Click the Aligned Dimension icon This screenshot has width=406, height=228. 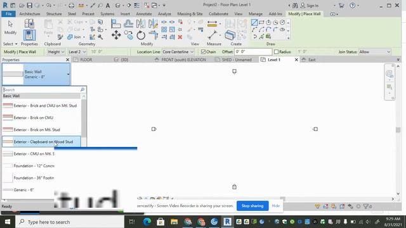coord(213,35)
